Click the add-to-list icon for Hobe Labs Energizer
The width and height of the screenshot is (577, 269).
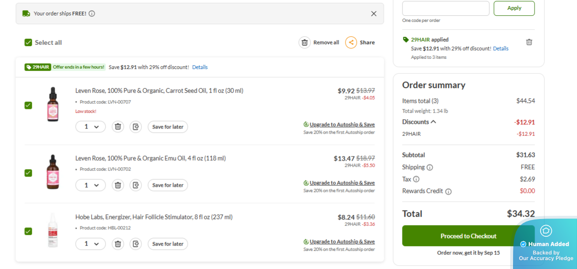(135, 244)
